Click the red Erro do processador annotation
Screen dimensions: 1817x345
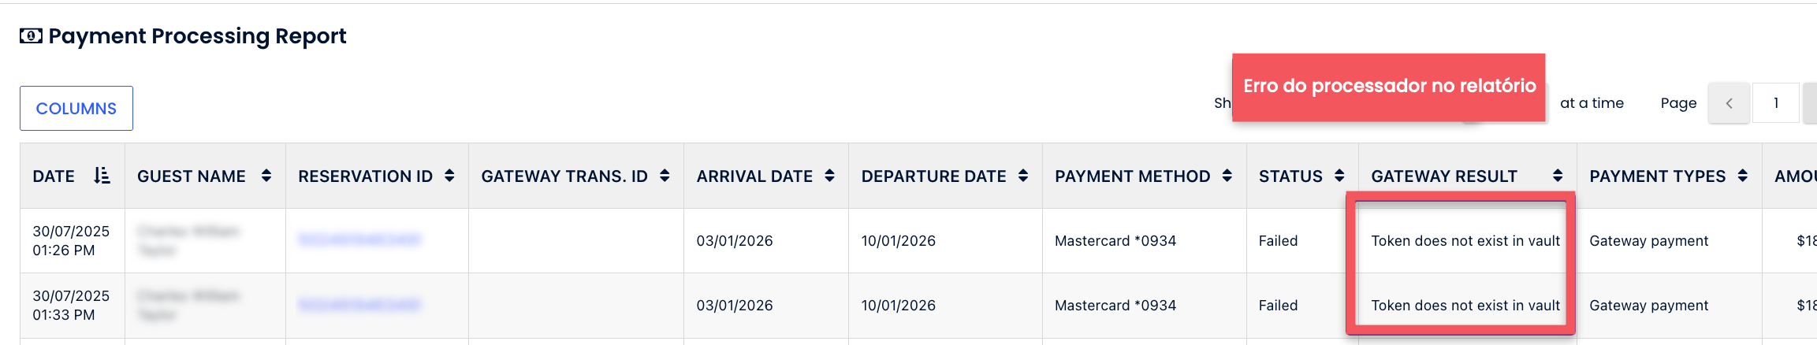[x=1388, y=87]
